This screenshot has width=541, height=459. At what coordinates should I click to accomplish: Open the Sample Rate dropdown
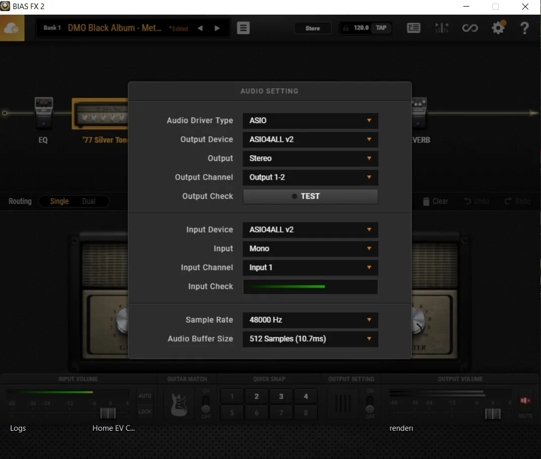click(x=310, y=320)
